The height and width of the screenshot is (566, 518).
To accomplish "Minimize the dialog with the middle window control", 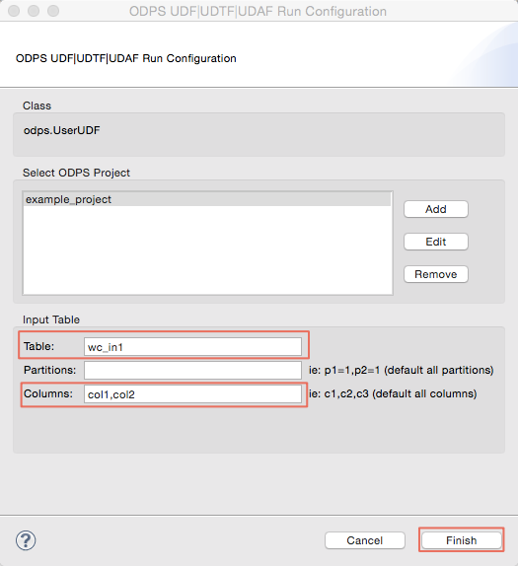I will 34,11.
